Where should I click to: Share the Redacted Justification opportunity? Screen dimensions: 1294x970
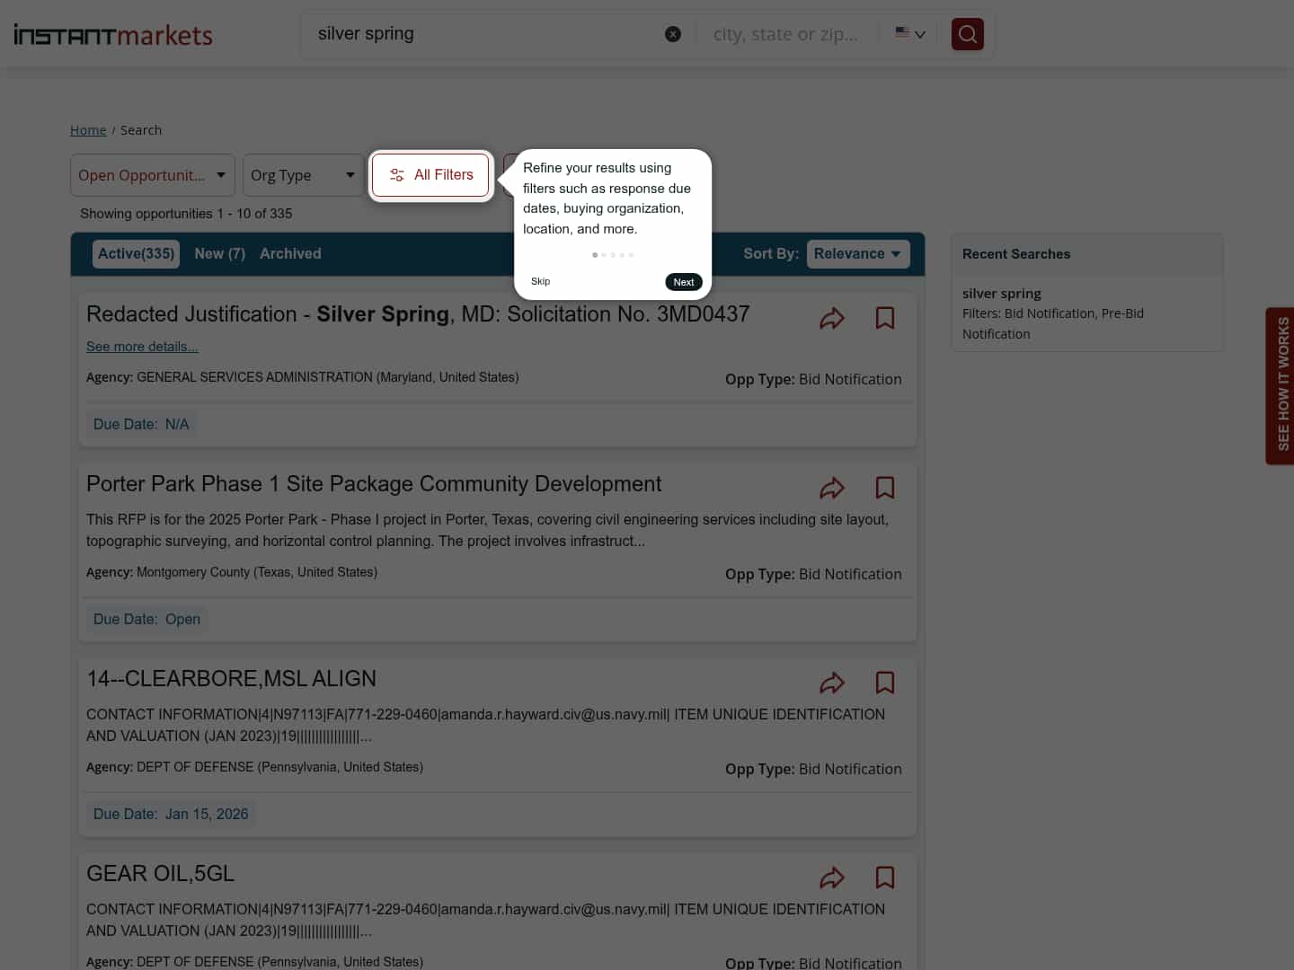(831, 318)
